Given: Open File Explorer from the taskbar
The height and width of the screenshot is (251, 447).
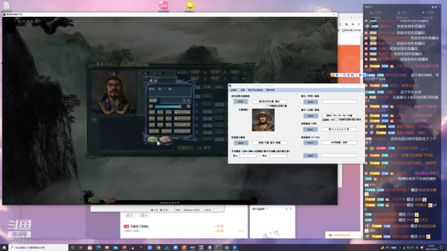Looking at the screenshot, I should click(107, 248).
